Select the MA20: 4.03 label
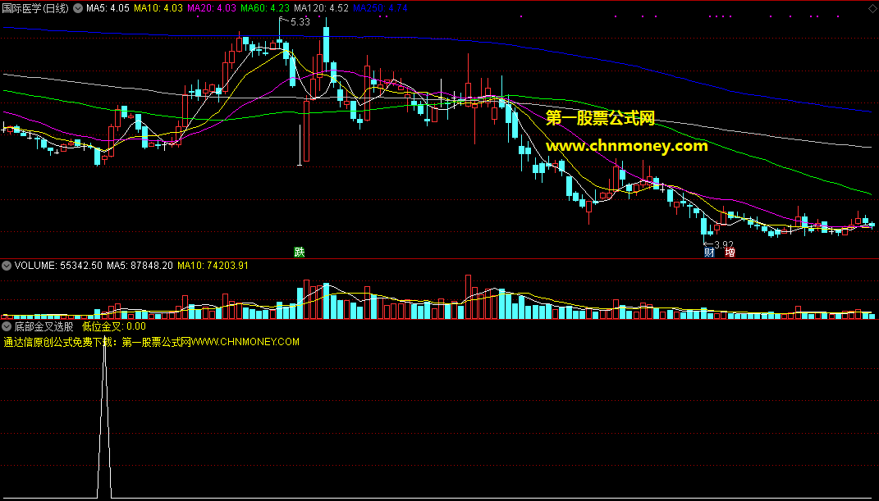This screenshot has width=879, height=501. [212, 8]
